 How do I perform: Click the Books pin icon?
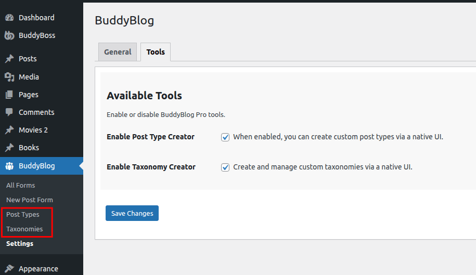[x=9, y=148]
